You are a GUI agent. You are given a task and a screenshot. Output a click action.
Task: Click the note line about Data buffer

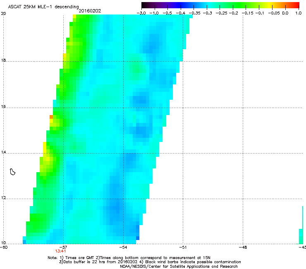(x=150, y=262)
